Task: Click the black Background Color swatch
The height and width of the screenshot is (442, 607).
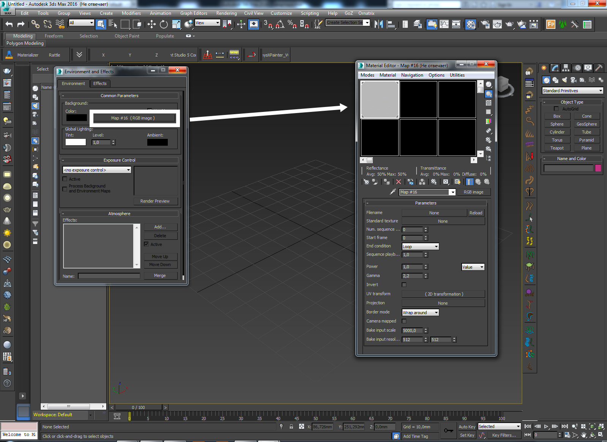Action: tap(77, 118)
